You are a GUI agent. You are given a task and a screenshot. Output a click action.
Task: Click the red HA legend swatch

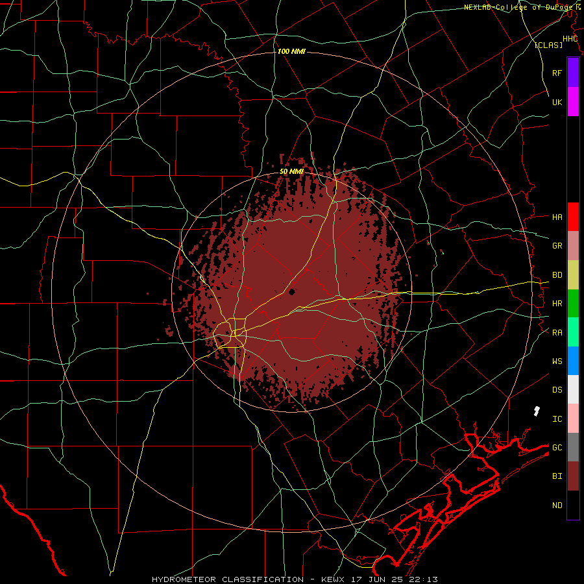pyautogui.click(x=573, y=217)
